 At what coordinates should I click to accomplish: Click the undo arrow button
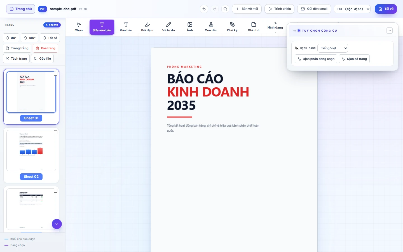coord(204,9)
